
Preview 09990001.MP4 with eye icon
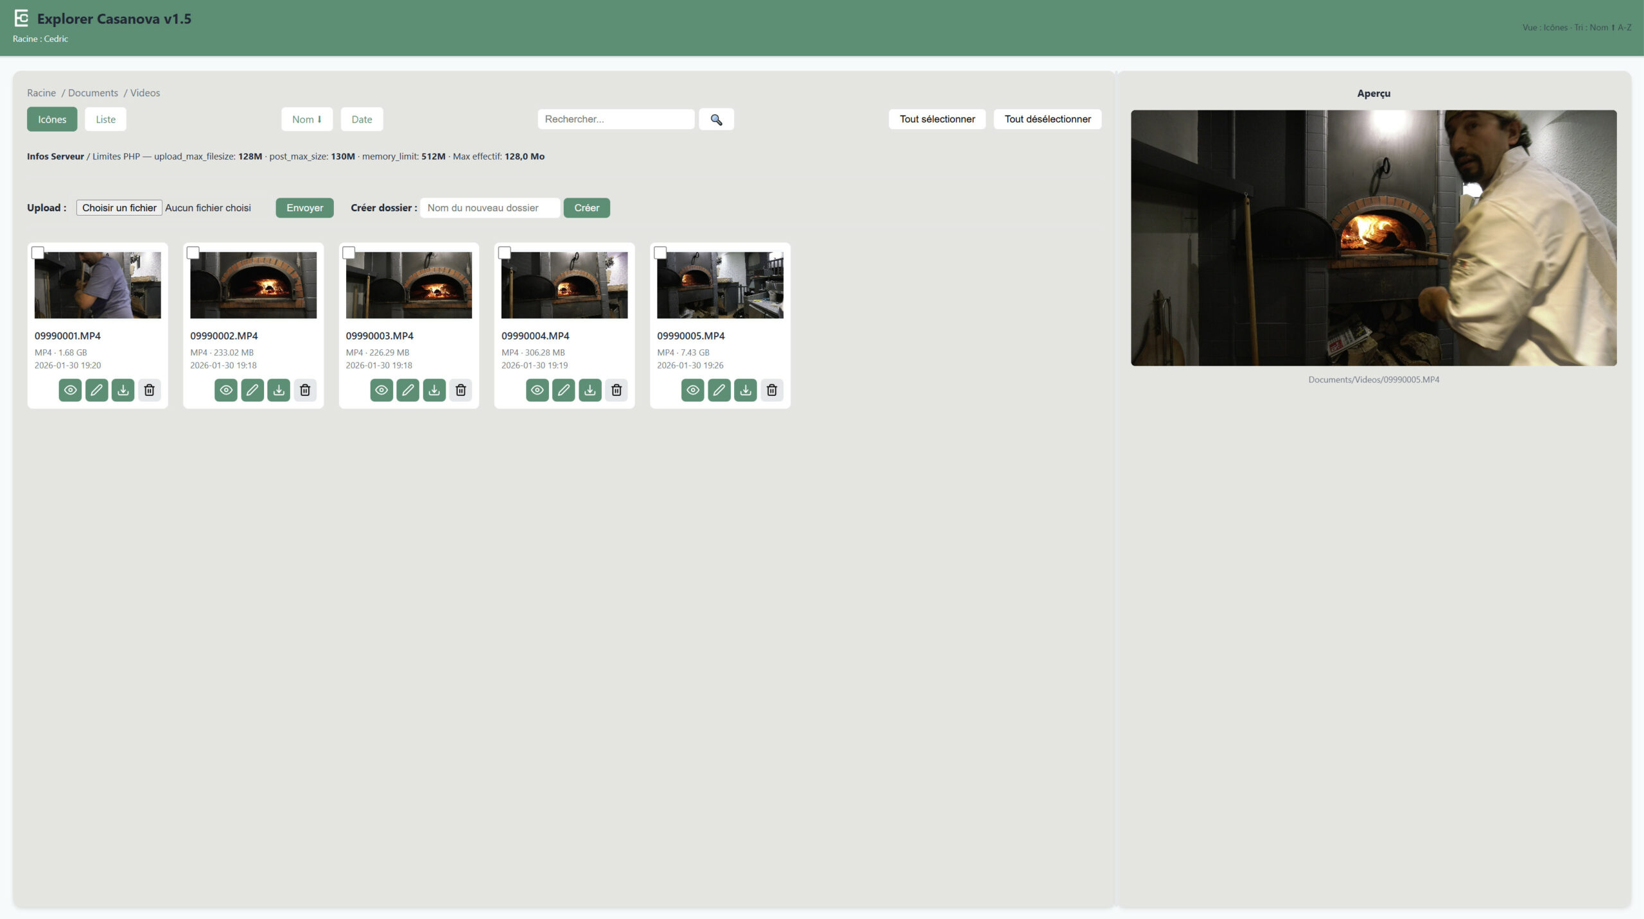[70, 390]
